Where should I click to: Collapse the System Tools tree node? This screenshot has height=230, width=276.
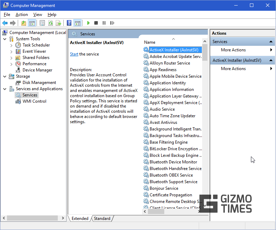(x=5, y=39)
